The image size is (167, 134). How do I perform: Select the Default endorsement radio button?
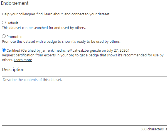click(x=4, y=23)
